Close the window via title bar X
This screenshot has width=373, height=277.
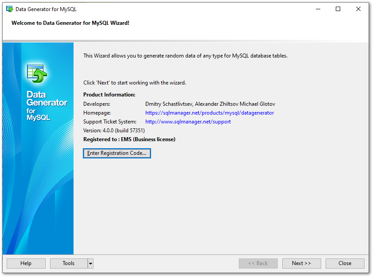pyautogui.click(x=358, y=9)
